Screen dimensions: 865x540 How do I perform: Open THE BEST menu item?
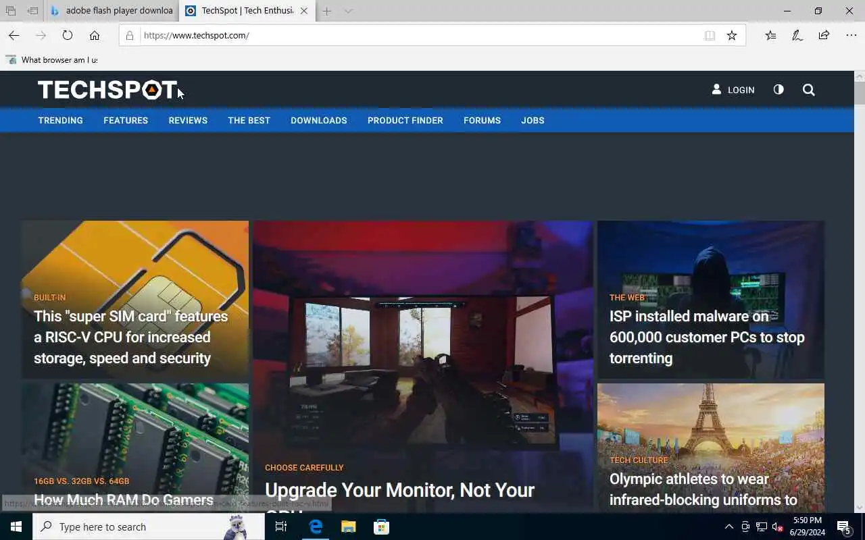249,120
